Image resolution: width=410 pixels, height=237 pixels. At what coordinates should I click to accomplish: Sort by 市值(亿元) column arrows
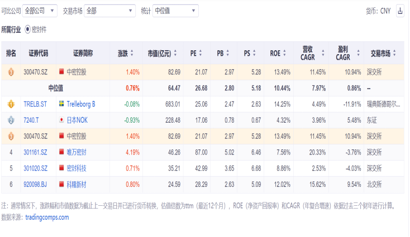175,53
